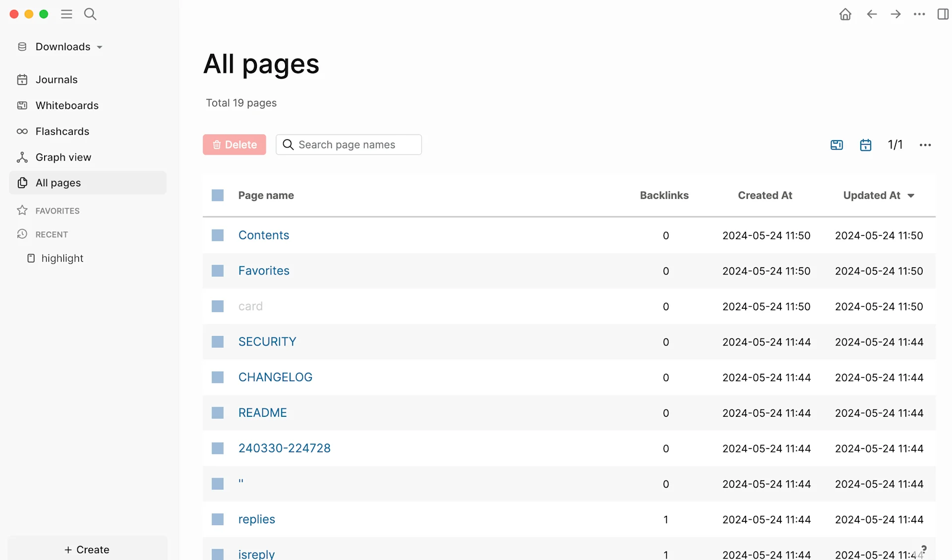Image resolution: width=952 pixels, height=560 pixels.
Task: Open the global search
Action: (x=90, y=14)
